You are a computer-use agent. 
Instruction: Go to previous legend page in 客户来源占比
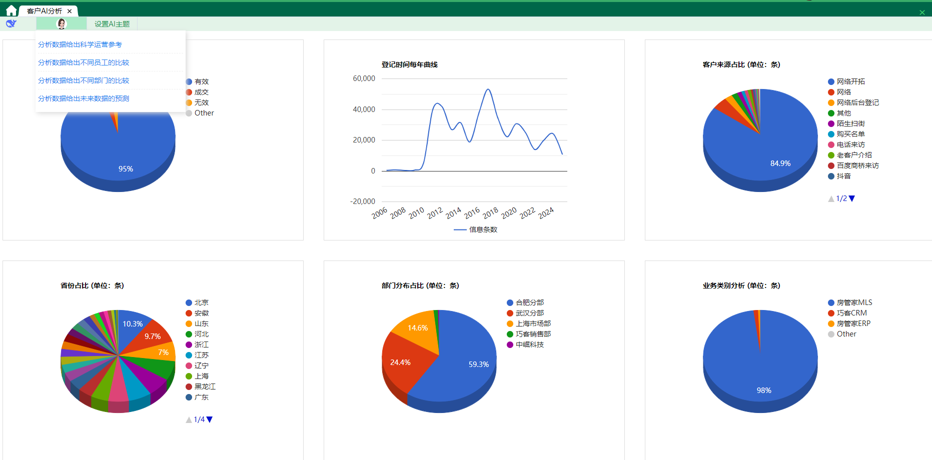pos(831,198)
